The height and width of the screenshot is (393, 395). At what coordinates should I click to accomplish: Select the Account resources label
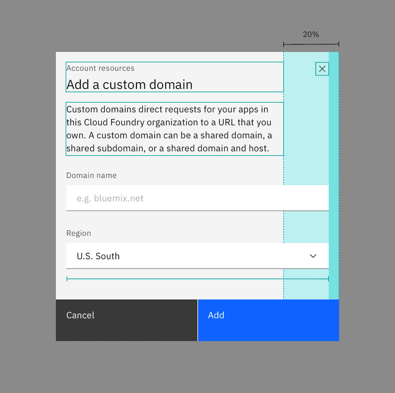click(x=100, y=68)
